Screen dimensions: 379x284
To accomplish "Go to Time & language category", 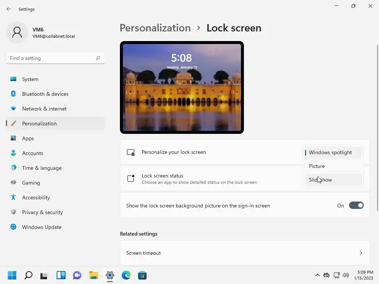I will pos(56,168).
